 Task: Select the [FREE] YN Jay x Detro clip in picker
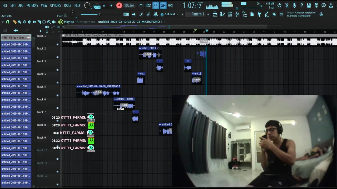tap(16, 38)
